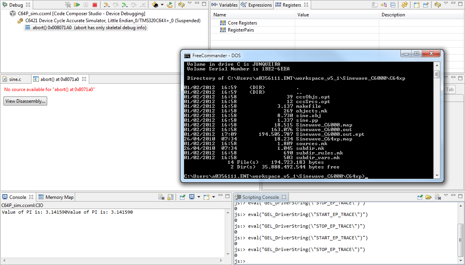Switch to the sine.c editor tab
Image resolution: width=465 pixels, height=265 pixels.
[15, 79]
